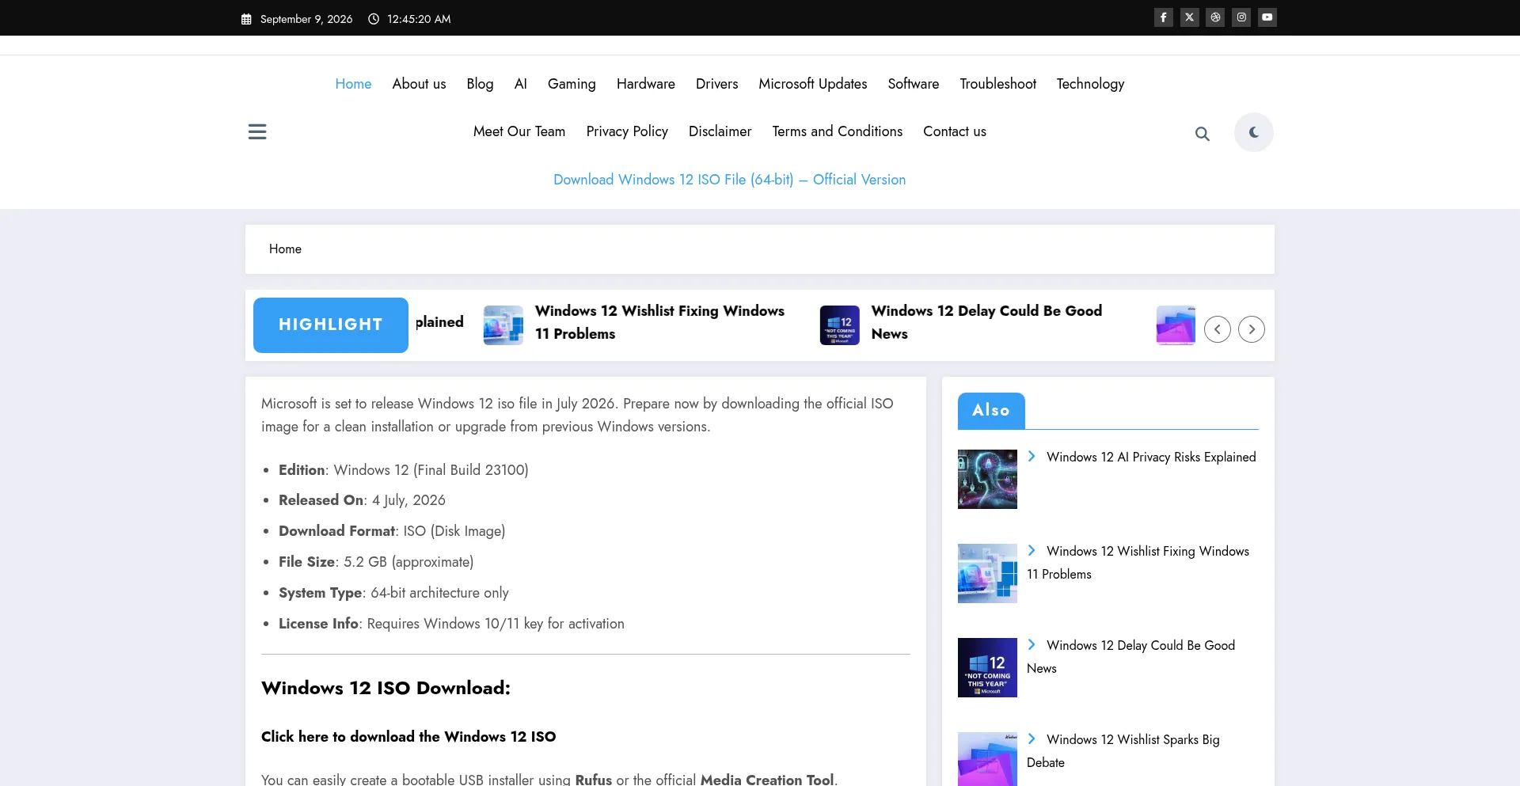Open the X (Twitter) social icon

click(x=1189, y=17)
